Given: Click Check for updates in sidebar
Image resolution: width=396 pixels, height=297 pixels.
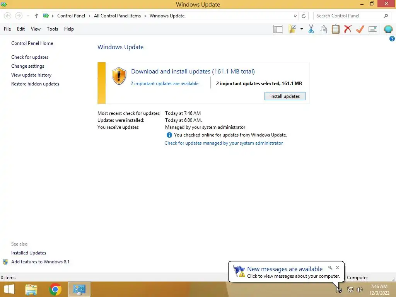Looking at the screenshot, I should point(30,57).
